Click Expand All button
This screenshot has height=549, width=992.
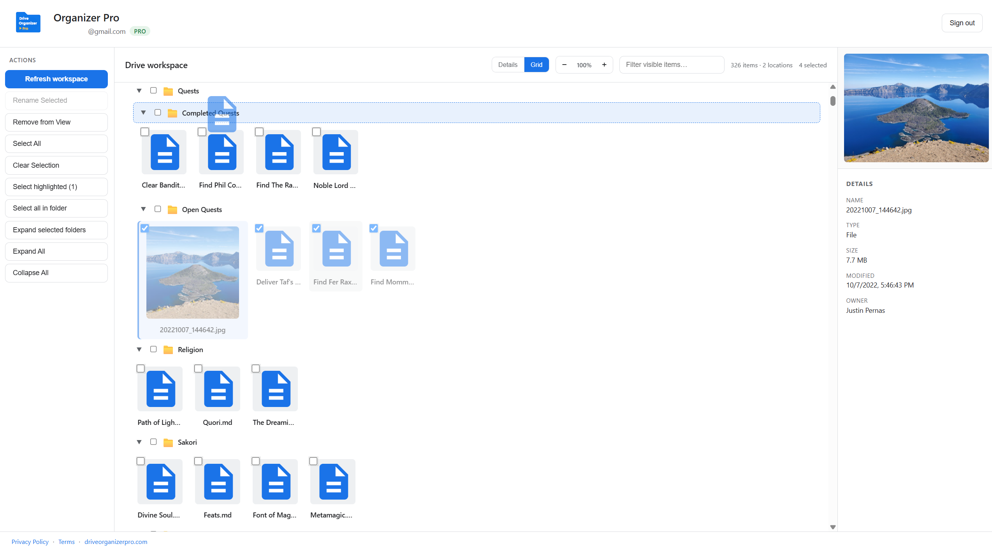[x=56, y=251]
